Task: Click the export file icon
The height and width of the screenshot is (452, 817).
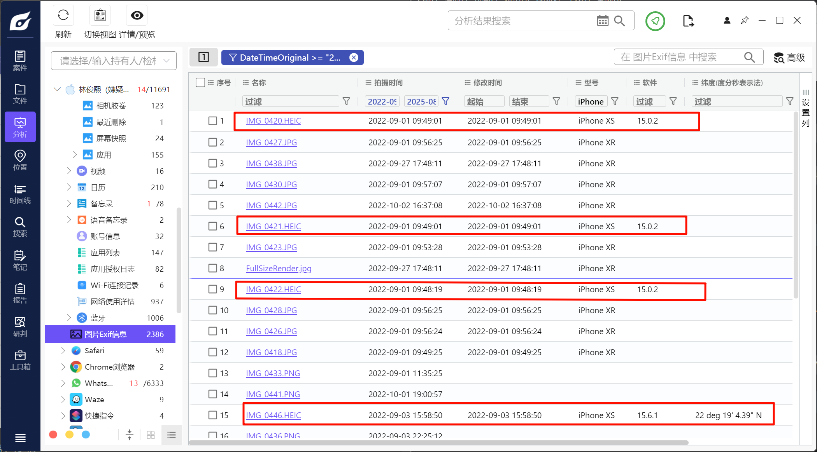Action: 688,21
